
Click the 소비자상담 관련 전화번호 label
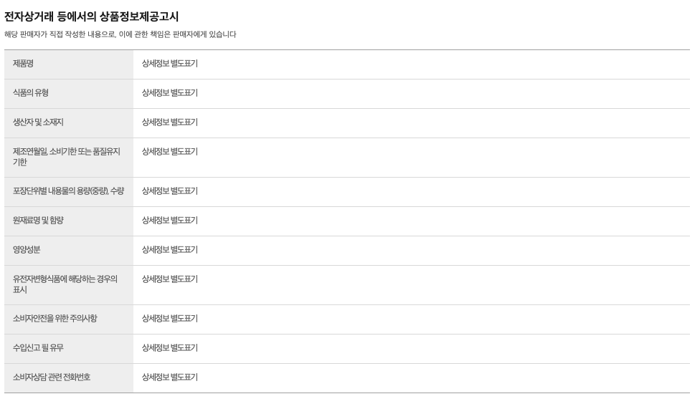(52, 377)
